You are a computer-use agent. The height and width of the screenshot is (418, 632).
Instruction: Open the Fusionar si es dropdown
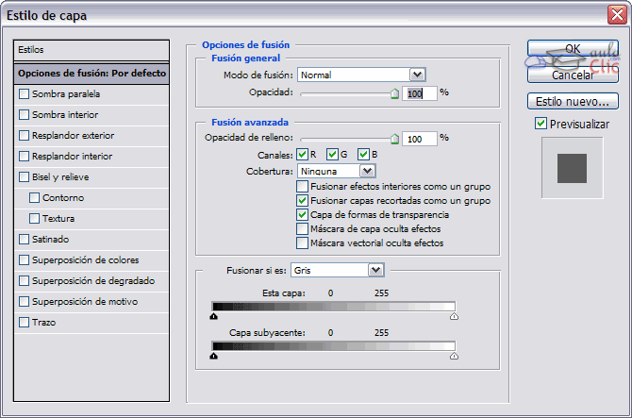(x=375, y=270)
